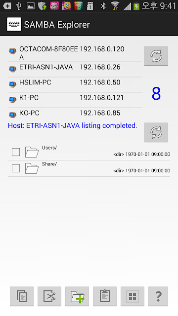Viewport: 178px width, 316px height.
Task: Tap the copy files icon
Action: click(x=22, y=296)
